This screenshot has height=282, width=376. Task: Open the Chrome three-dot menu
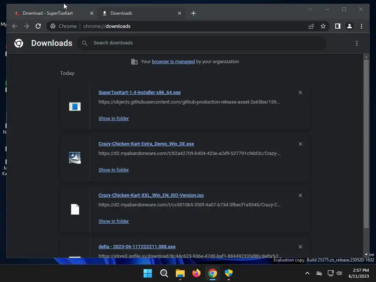pyautogui.click(x=361, y=26)
